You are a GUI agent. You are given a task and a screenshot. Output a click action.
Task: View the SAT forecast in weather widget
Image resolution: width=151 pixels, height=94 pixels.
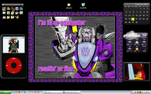[x=137, y=49]
